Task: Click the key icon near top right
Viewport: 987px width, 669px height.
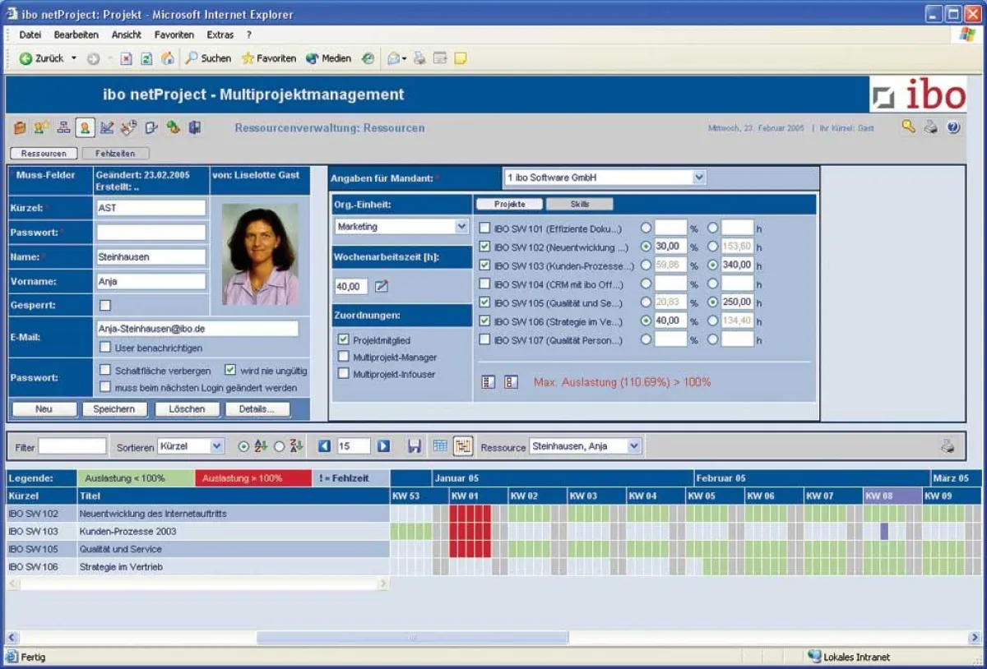Action: [x=908, y=127]
